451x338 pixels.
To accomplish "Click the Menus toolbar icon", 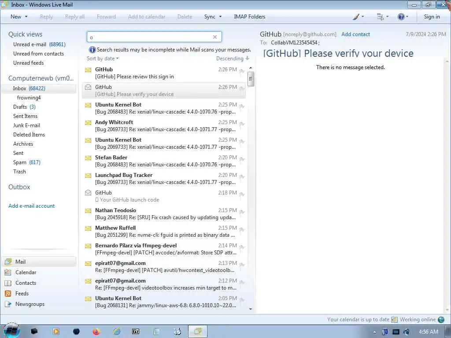I will point(380,17).
